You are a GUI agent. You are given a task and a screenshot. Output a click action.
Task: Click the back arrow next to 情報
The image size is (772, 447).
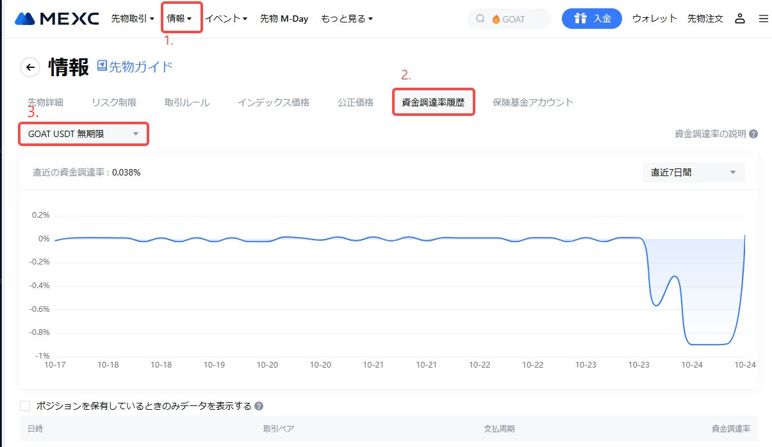(30, 67)
